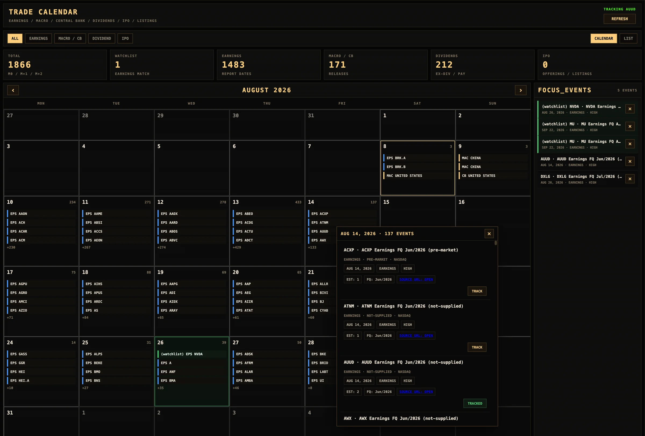Expand +267 more events on Aug 11
Image resolution: width=645 pixels, height=436 pixels.
pos(86,247)
